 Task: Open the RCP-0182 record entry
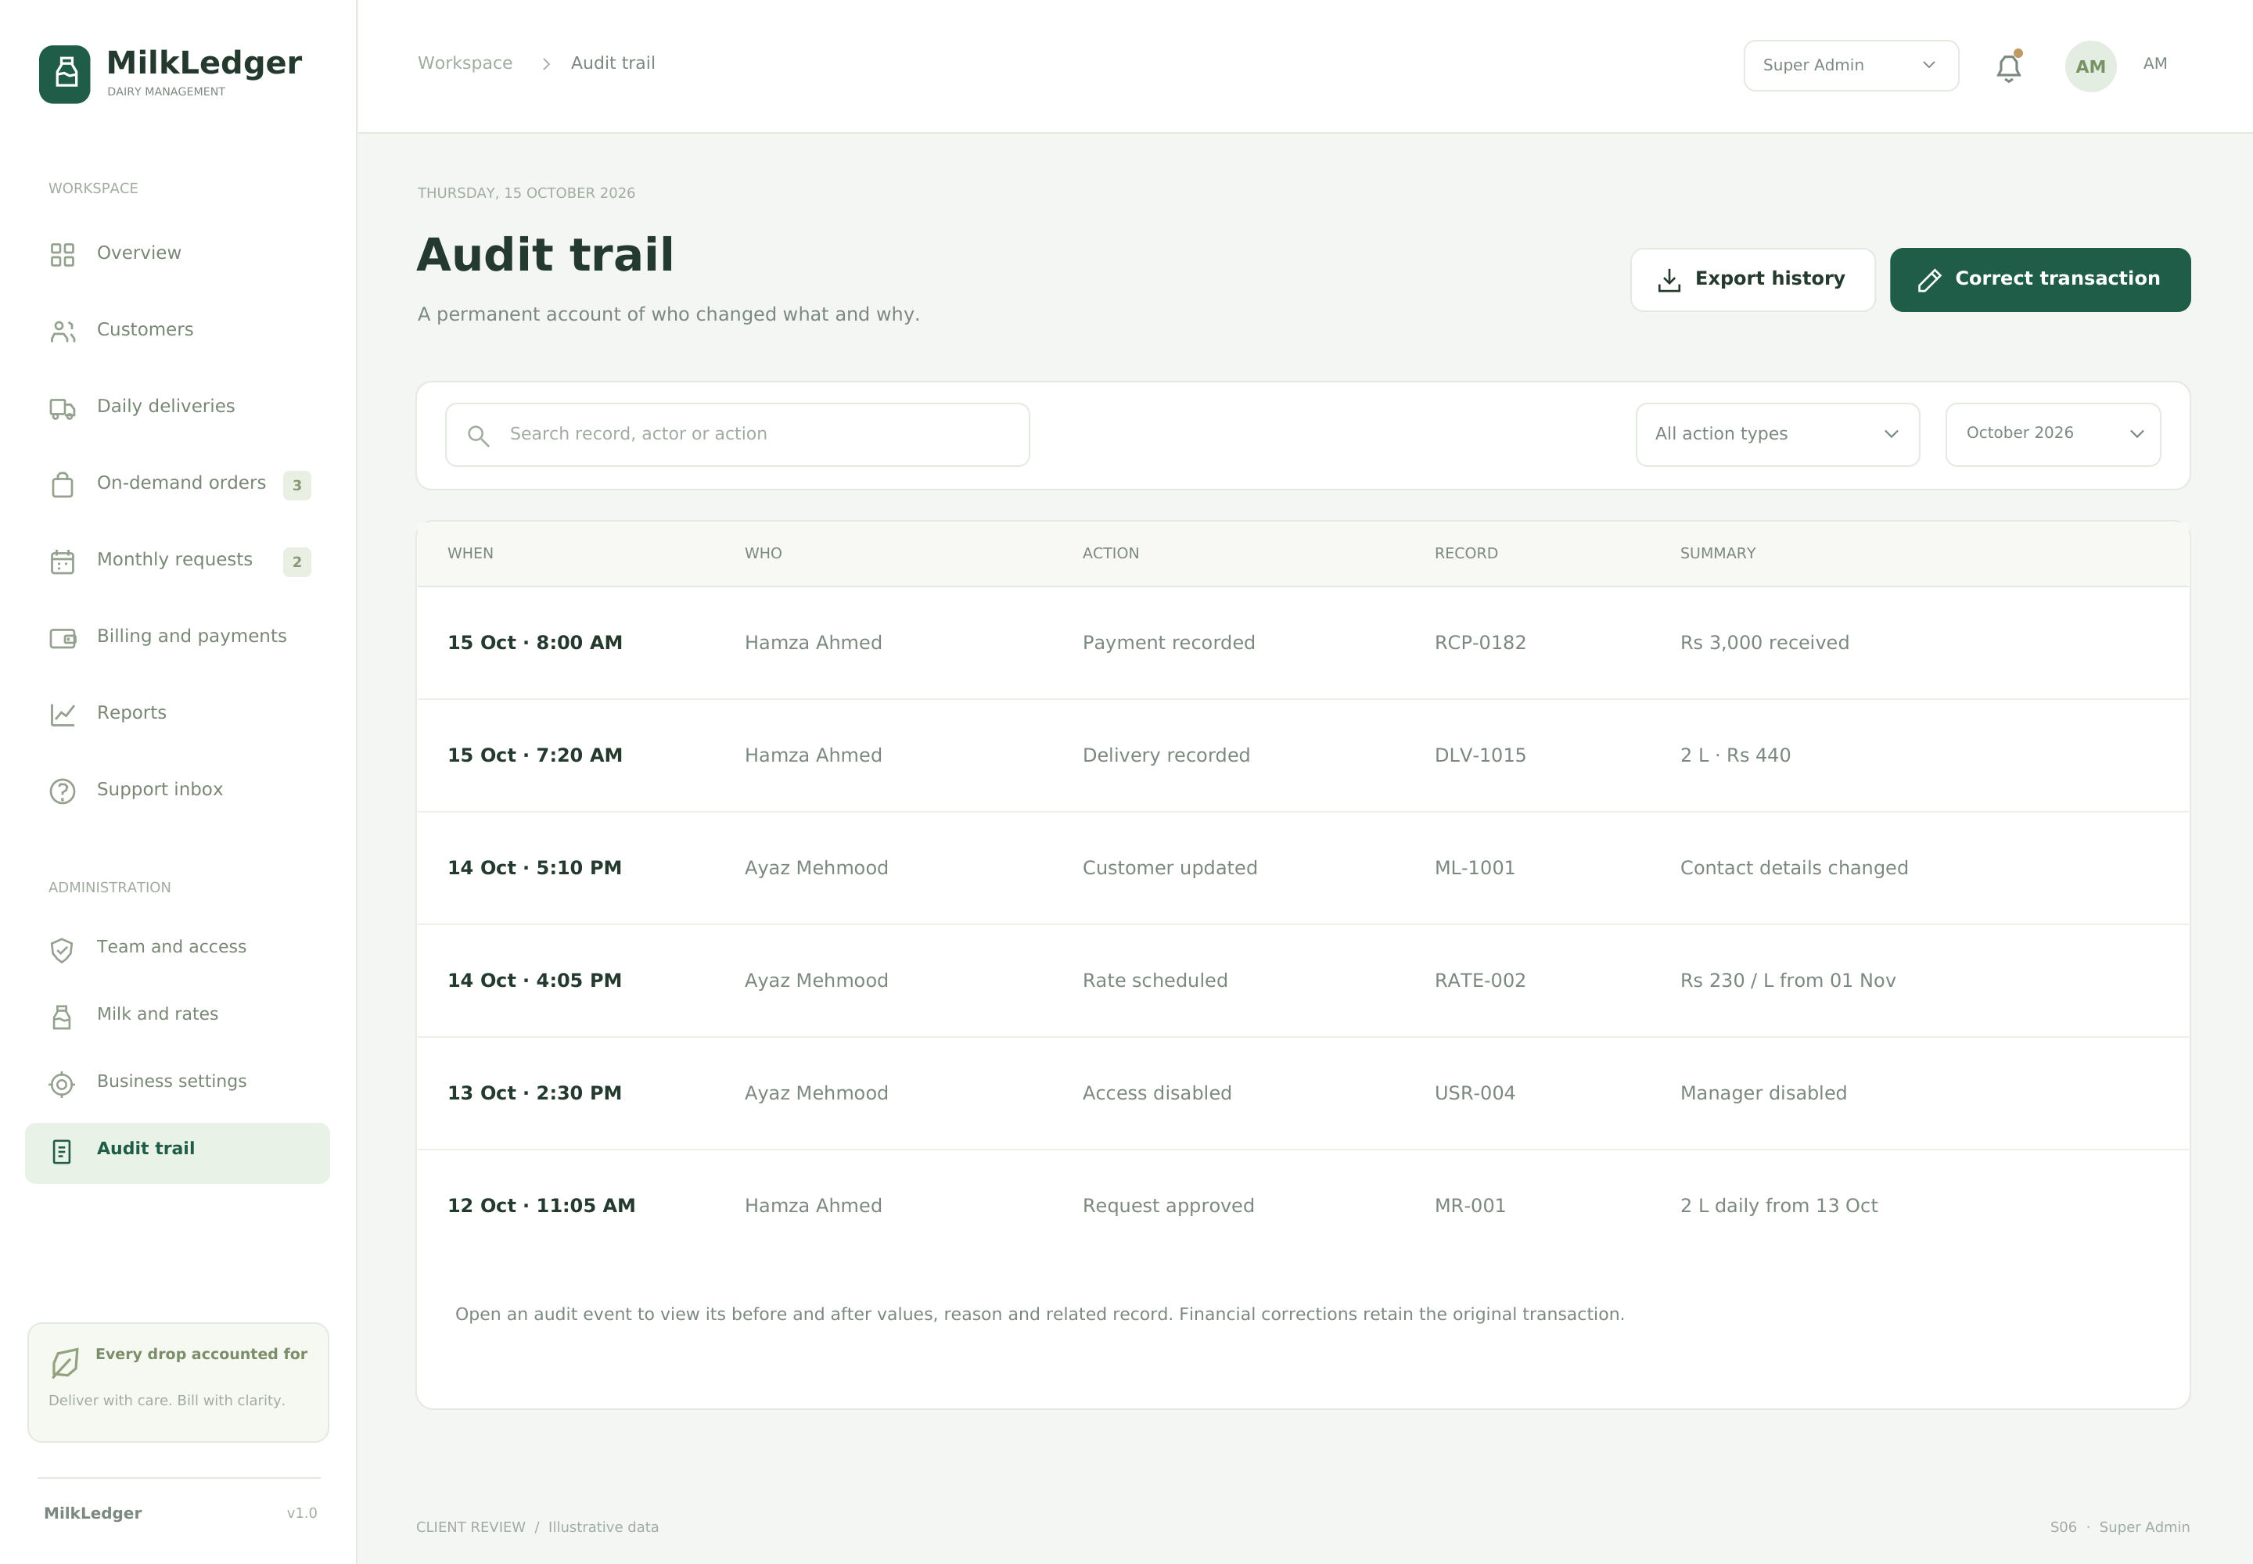click(x=1479, y=643)
